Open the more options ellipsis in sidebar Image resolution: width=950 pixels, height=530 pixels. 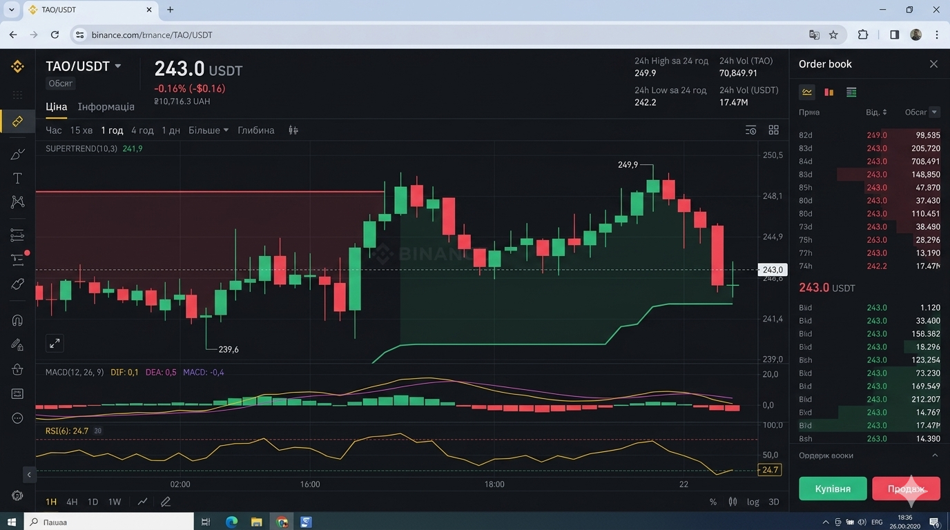point(17,418)
